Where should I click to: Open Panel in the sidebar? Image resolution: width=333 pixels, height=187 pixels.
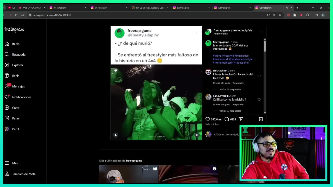12,118
